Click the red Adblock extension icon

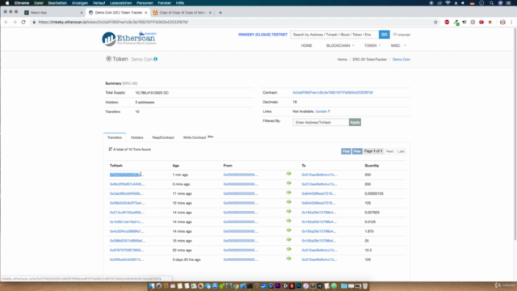pyautogui.click(x=447, y=22)
